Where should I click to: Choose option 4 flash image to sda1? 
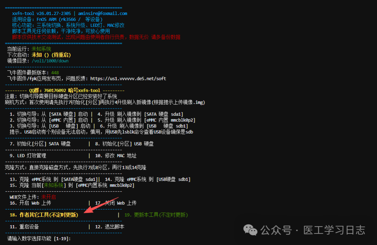click(x=140, y=114)
